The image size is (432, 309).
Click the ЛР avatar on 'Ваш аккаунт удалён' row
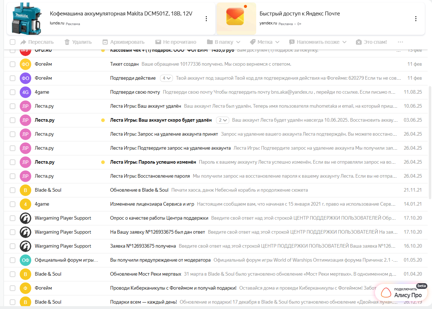pos(25,106)
